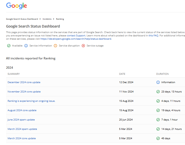Click the SUMMARY column header
This screenshot has height=145, width=185.
pyautogui.click(x=14, y=74)
